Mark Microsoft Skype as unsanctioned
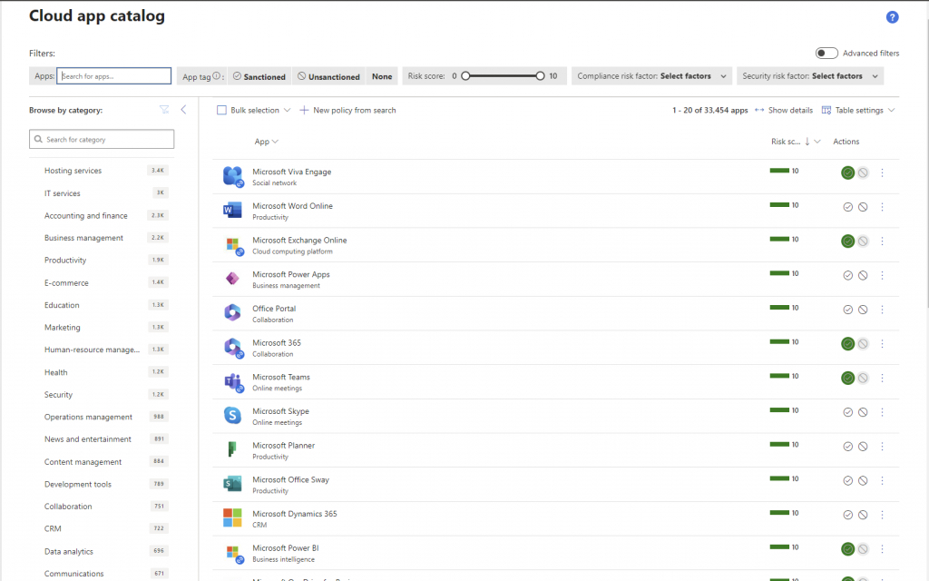This screenshot has width=929, height=581. [864, 412]
